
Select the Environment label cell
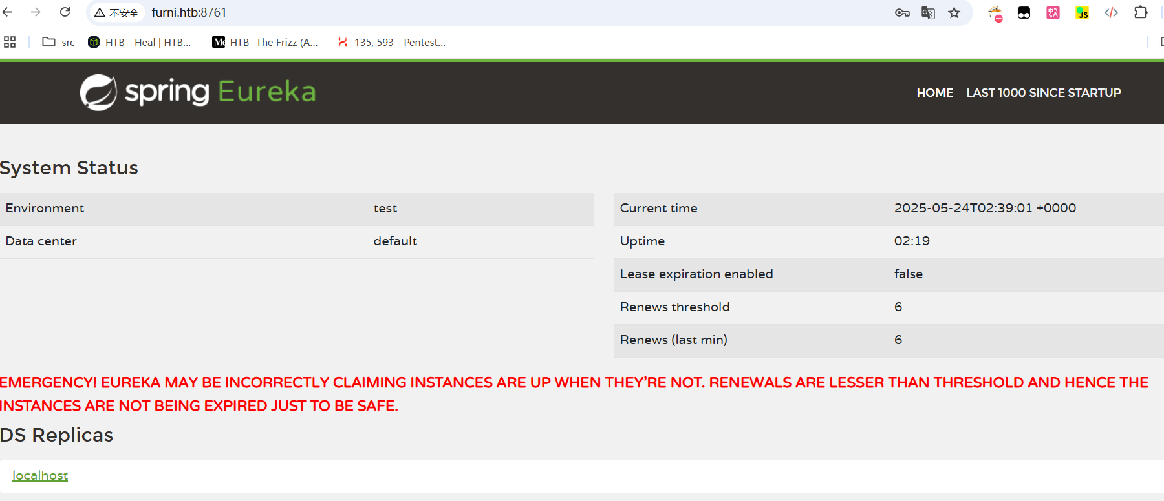pos(45,209)
